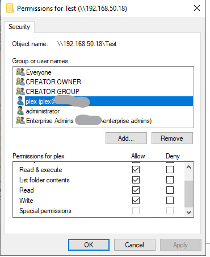Click the Remove button
This screenshot has height=257, width=210.
click(172, 138)
